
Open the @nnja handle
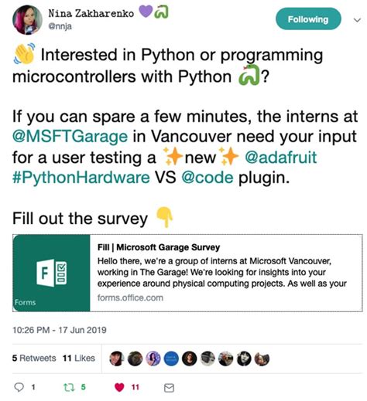60,26
